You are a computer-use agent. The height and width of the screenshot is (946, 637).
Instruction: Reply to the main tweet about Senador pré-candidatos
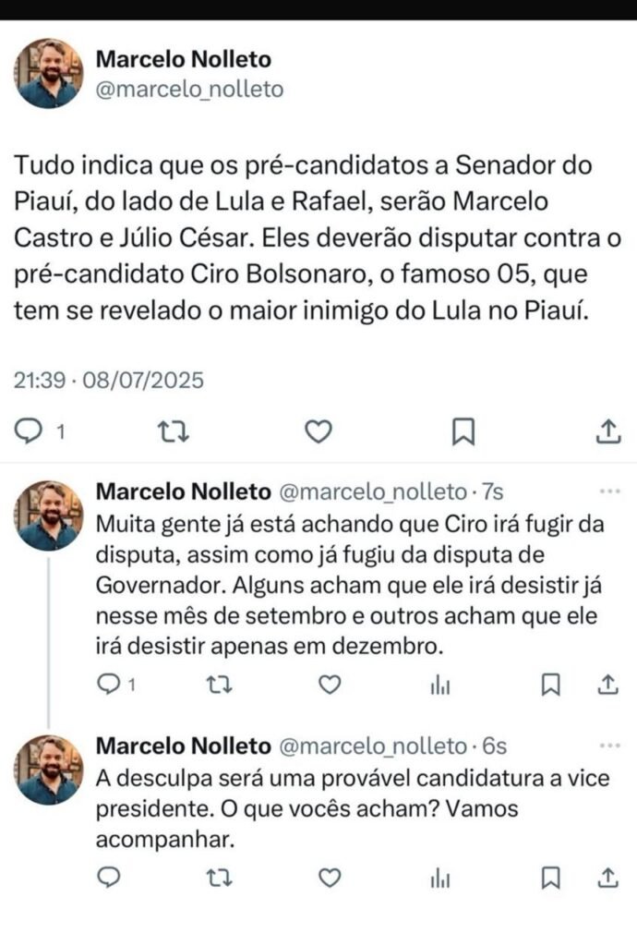click(x=32, y=431)
